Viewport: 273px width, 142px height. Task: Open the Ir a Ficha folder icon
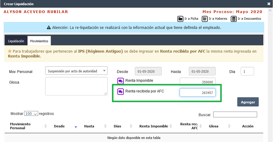click(180, 19)
